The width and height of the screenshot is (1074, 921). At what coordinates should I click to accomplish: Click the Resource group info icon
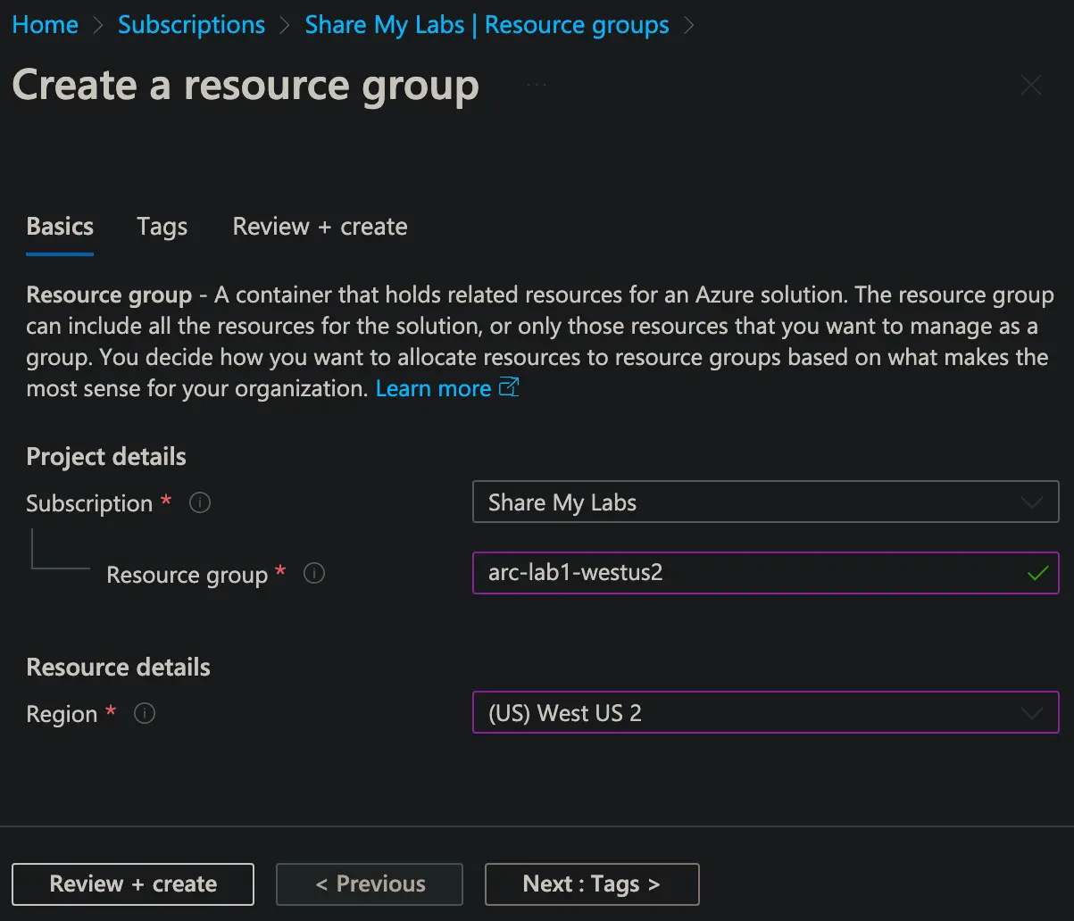click(314, 574)
